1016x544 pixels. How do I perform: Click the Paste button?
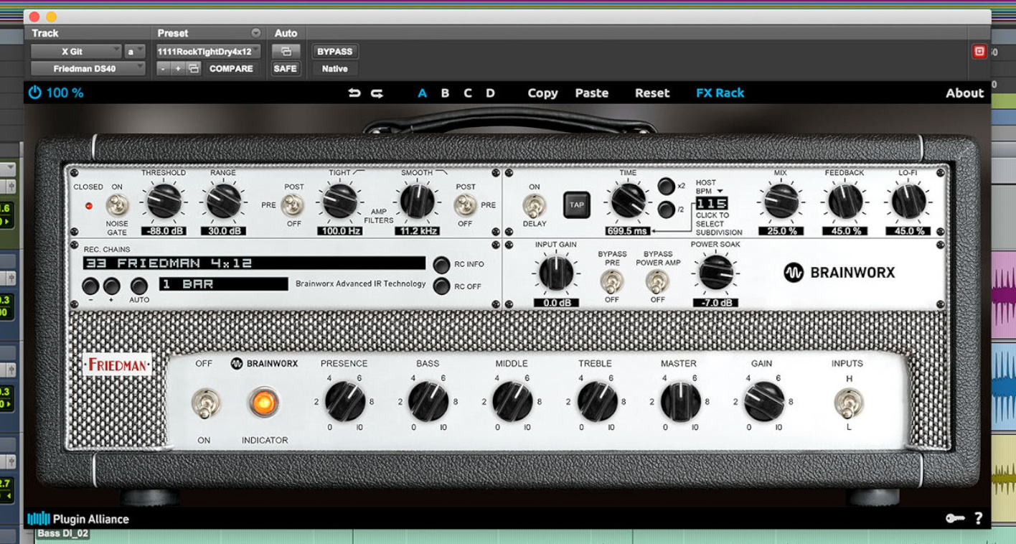click(x=591, y=93)
